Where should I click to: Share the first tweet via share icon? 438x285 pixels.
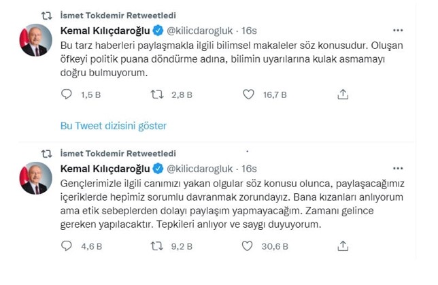click(x=343, y=95)
